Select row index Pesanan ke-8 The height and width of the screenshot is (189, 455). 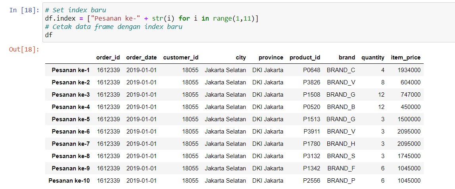[x=71, y=156]
